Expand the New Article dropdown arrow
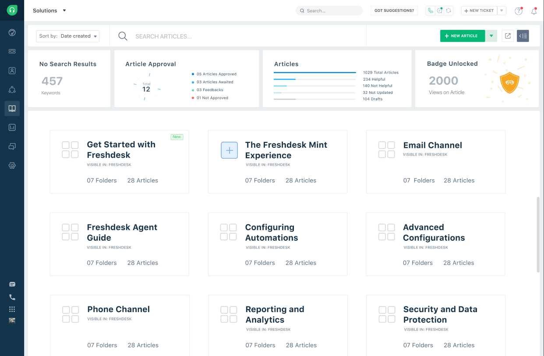Viewport: 544px width, 356px height. click(x=491, y=36)
